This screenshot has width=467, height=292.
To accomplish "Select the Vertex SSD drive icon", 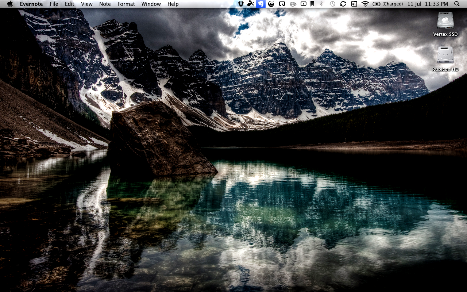I will coord(445,20).
